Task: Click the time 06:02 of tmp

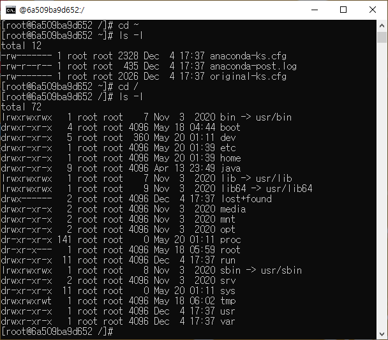Action: pos(202,301)
